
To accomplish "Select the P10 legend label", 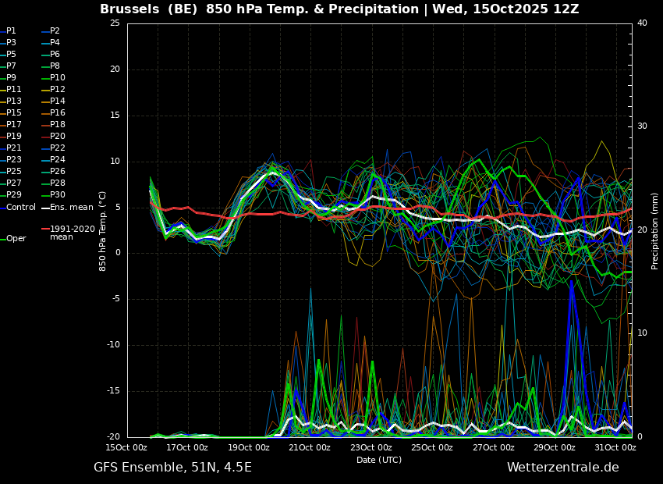I will point(58,77).
